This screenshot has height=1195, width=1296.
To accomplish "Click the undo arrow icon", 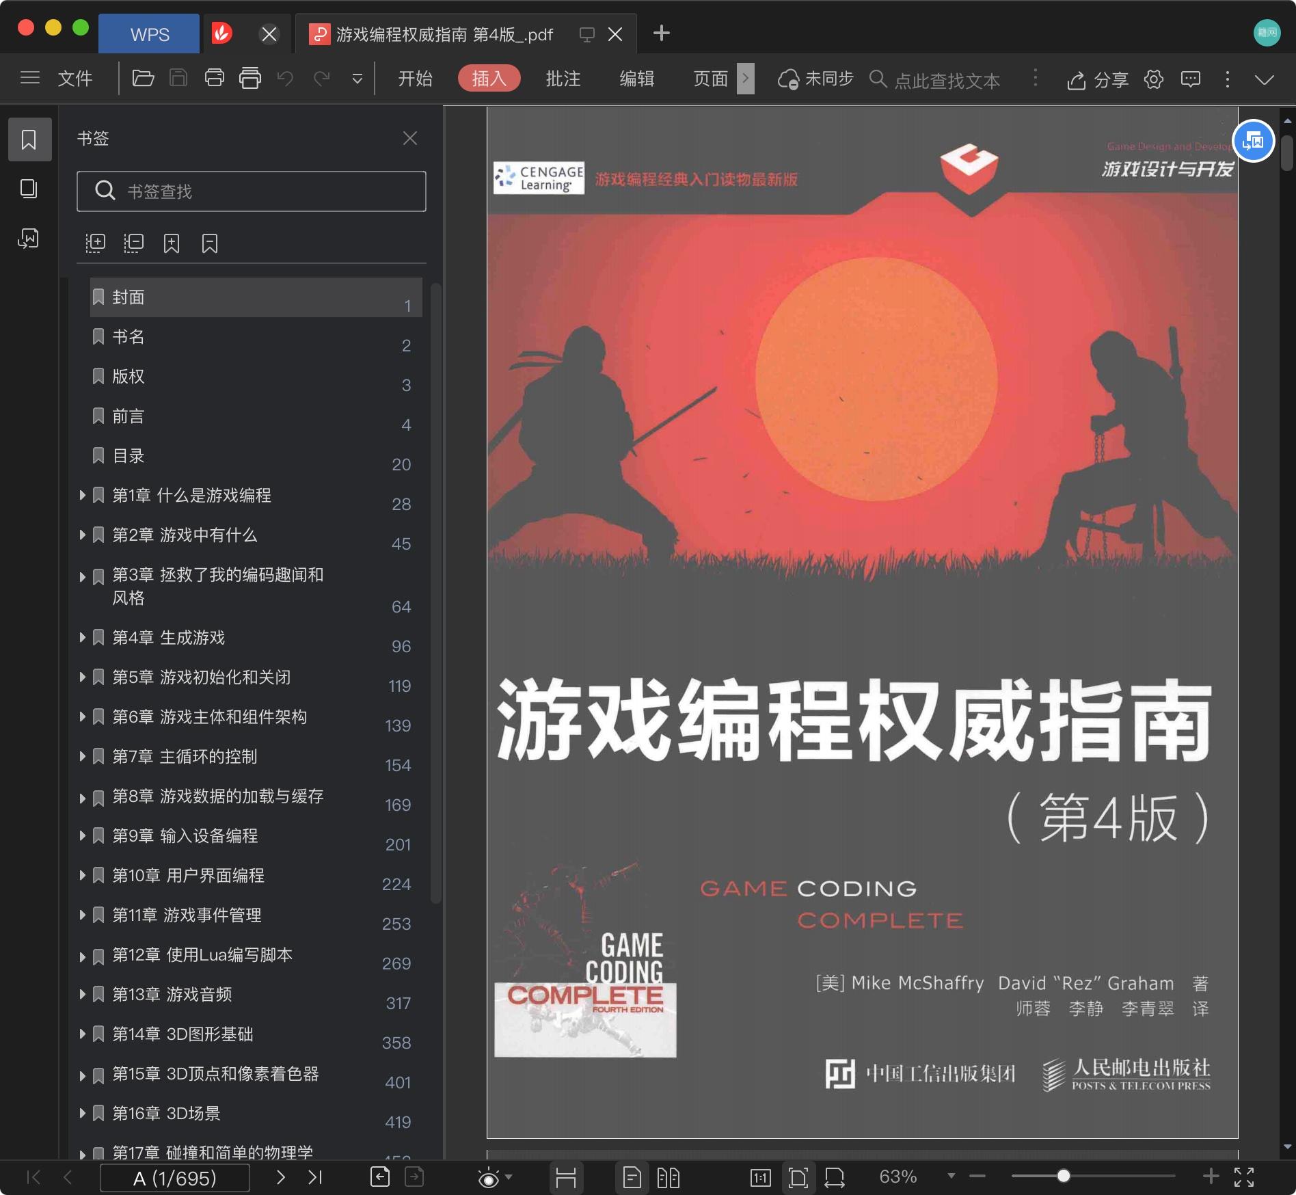I will pos(286,78).
